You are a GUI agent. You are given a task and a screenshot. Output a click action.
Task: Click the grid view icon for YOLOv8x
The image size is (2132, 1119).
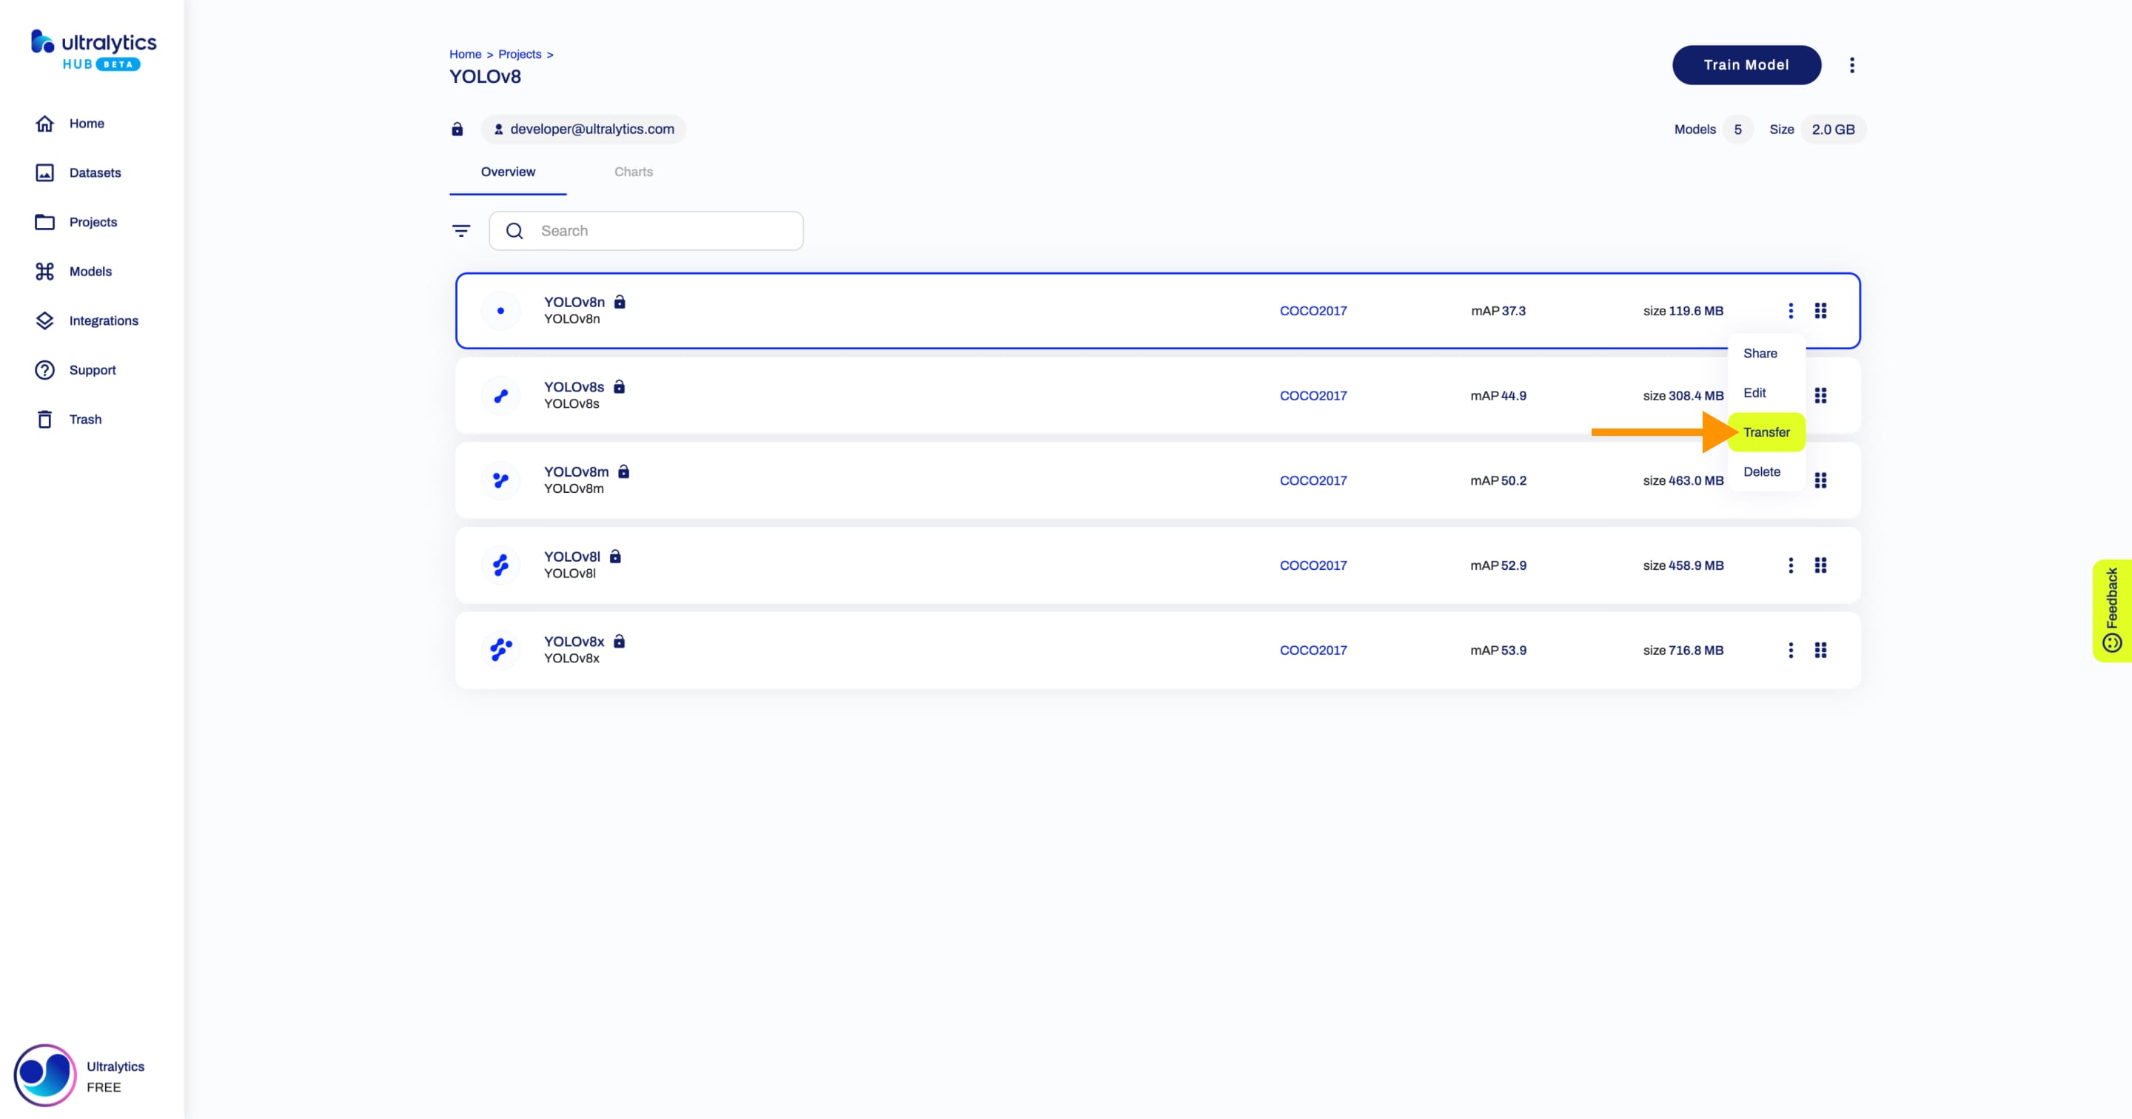1822,650
